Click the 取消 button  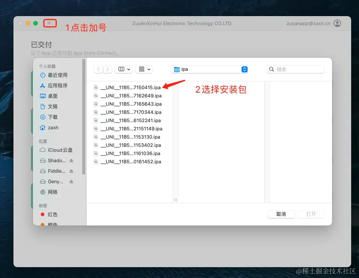[x=281, y=214]
